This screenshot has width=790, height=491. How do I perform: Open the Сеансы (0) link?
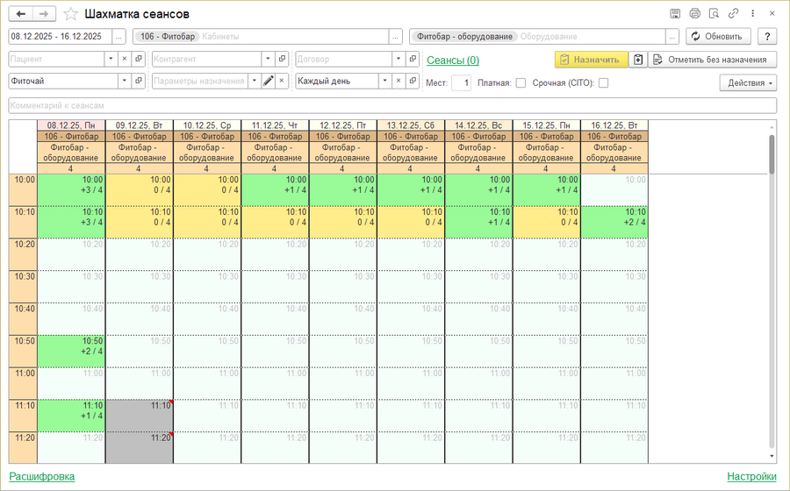point(452,60)
